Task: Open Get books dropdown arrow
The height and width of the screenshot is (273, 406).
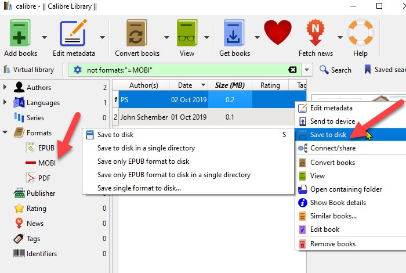Action: 257,37
